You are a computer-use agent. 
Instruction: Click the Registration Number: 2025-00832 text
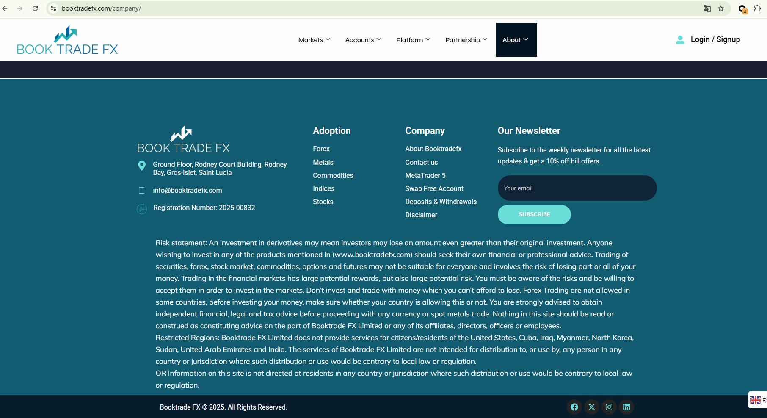coord(204,208)
